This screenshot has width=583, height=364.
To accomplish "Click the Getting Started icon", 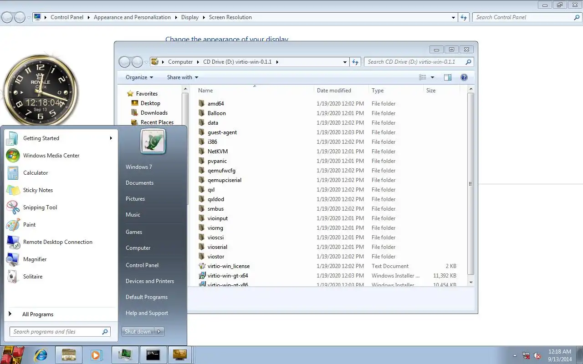I will pyautogui.click(x=13, y=138).
